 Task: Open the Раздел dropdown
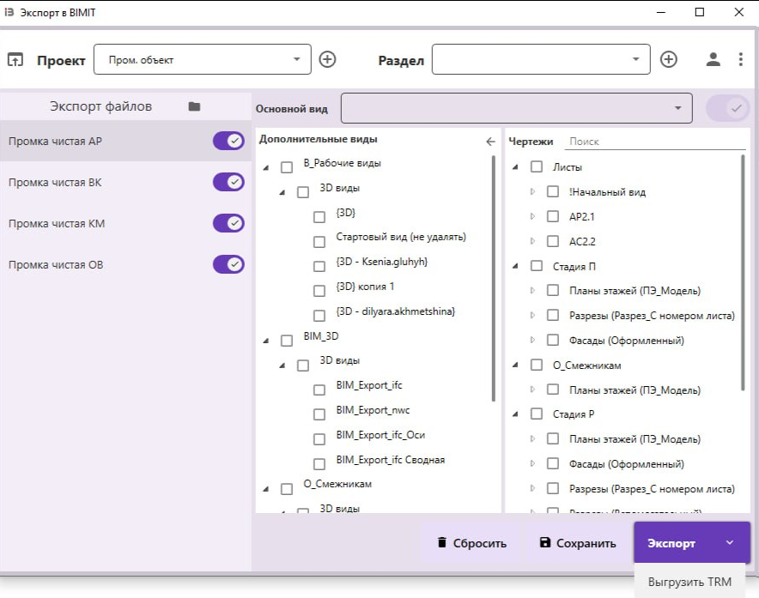[x=541, y=59]
